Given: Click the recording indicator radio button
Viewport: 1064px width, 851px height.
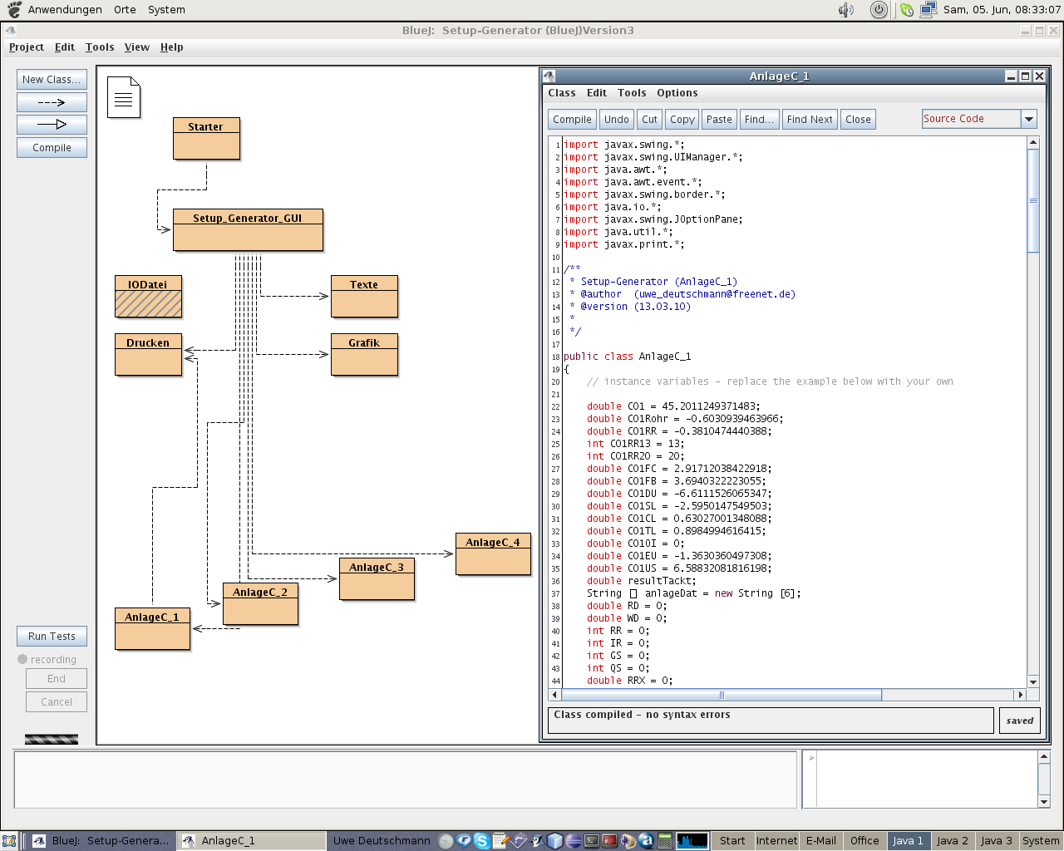Looking at the screenshot, I should pos(22,659).
